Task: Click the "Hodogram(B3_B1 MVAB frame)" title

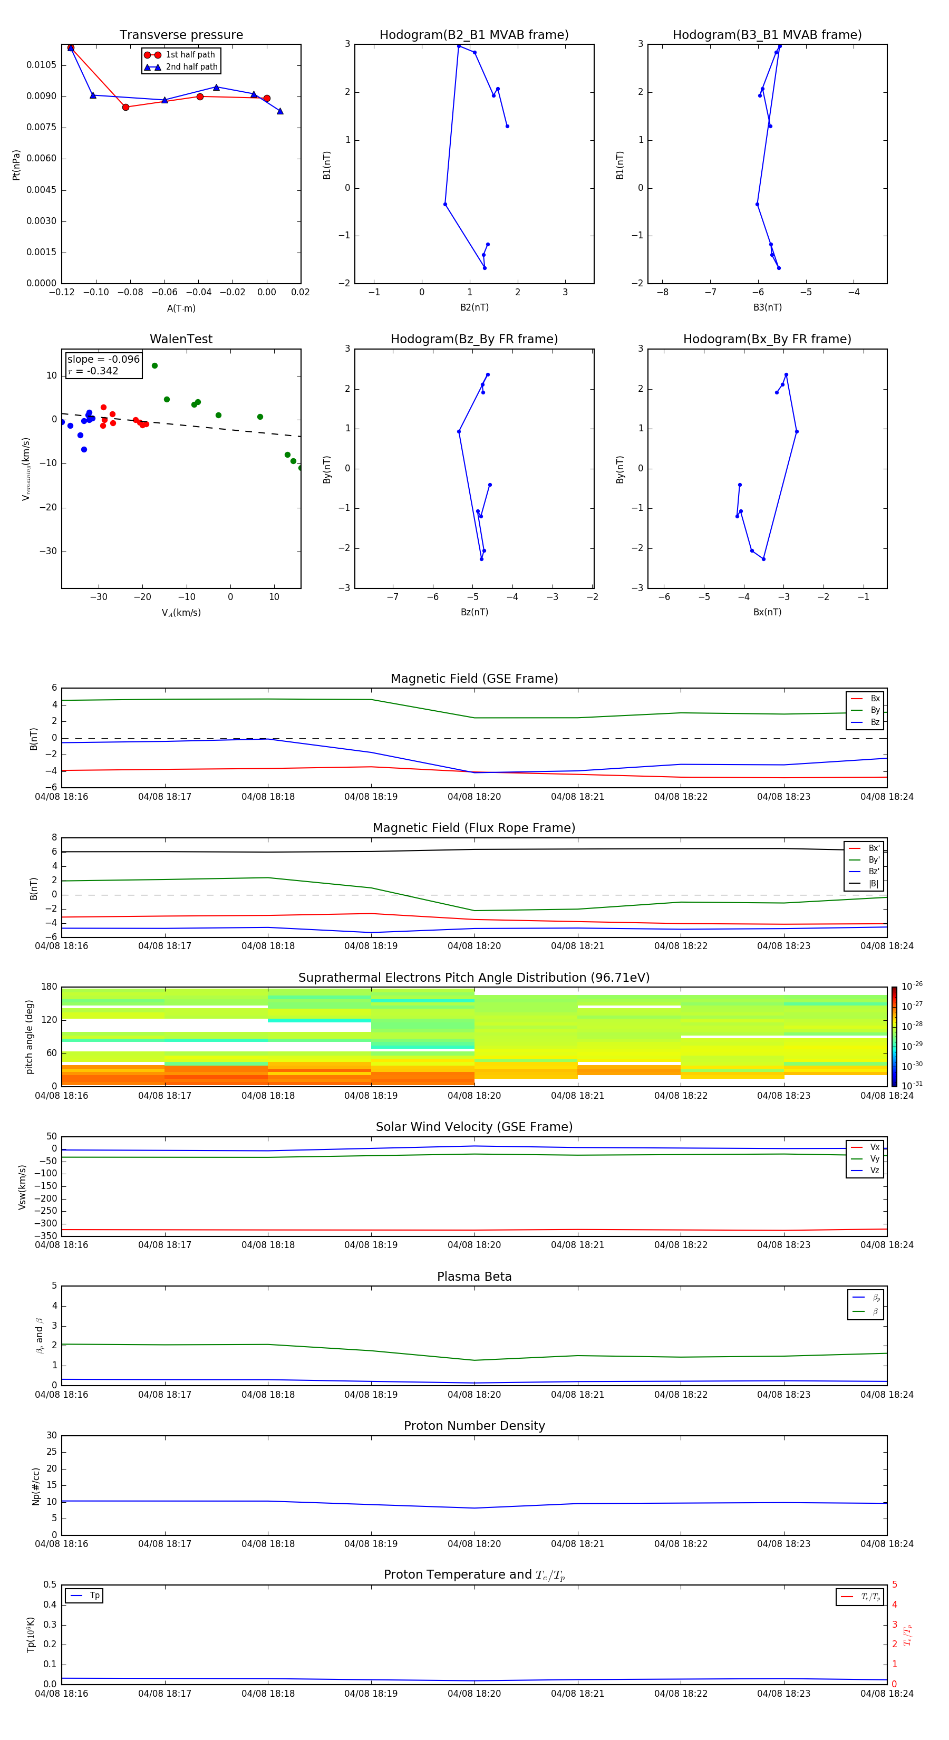Action: (767, 35)
